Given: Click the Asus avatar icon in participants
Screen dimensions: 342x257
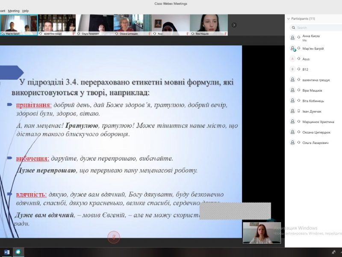Looking at the screenshot, I should (292, 59).
